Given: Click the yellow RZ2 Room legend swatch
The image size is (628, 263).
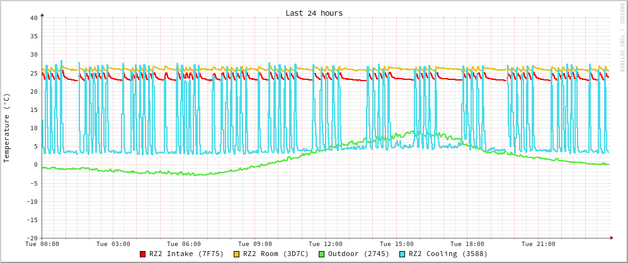Looking at the screenshot, I should point(236,254).
